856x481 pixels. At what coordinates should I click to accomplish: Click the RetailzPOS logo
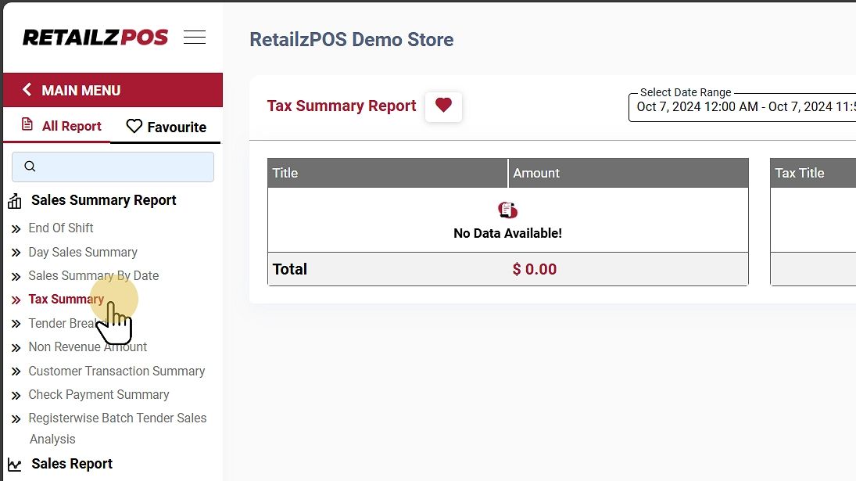(x=95, y=37)
